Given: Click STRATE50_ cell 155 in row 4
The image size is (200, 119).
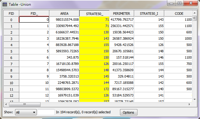Looking at the screenshot, I should click(x=94, y=45).
